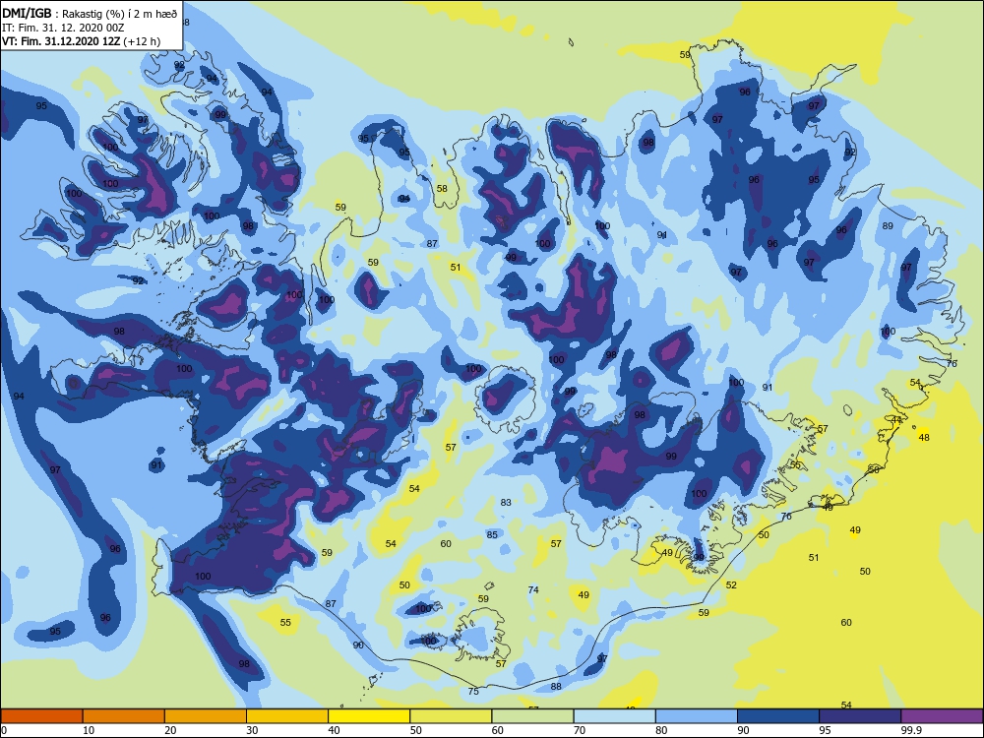This screenshot has height=738, width=984.
Task: Click the map value '90' on the southwest coast
Action: (x=358, y=646)
